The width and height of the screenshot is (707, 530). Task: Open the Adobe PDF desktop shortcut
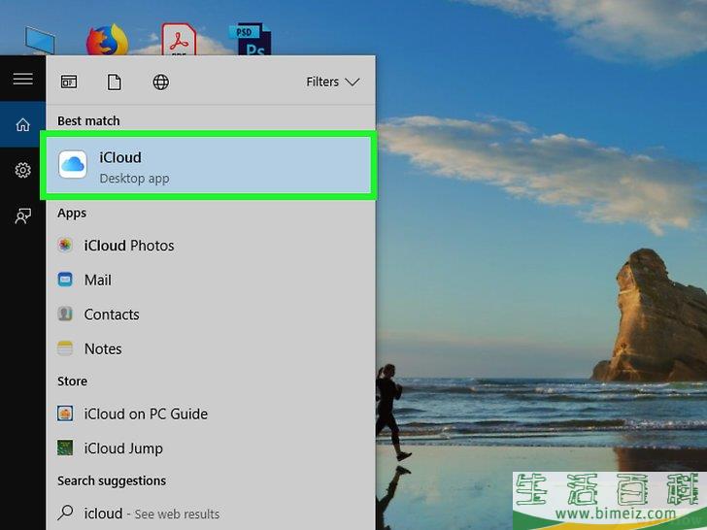(x=179, y=39)
